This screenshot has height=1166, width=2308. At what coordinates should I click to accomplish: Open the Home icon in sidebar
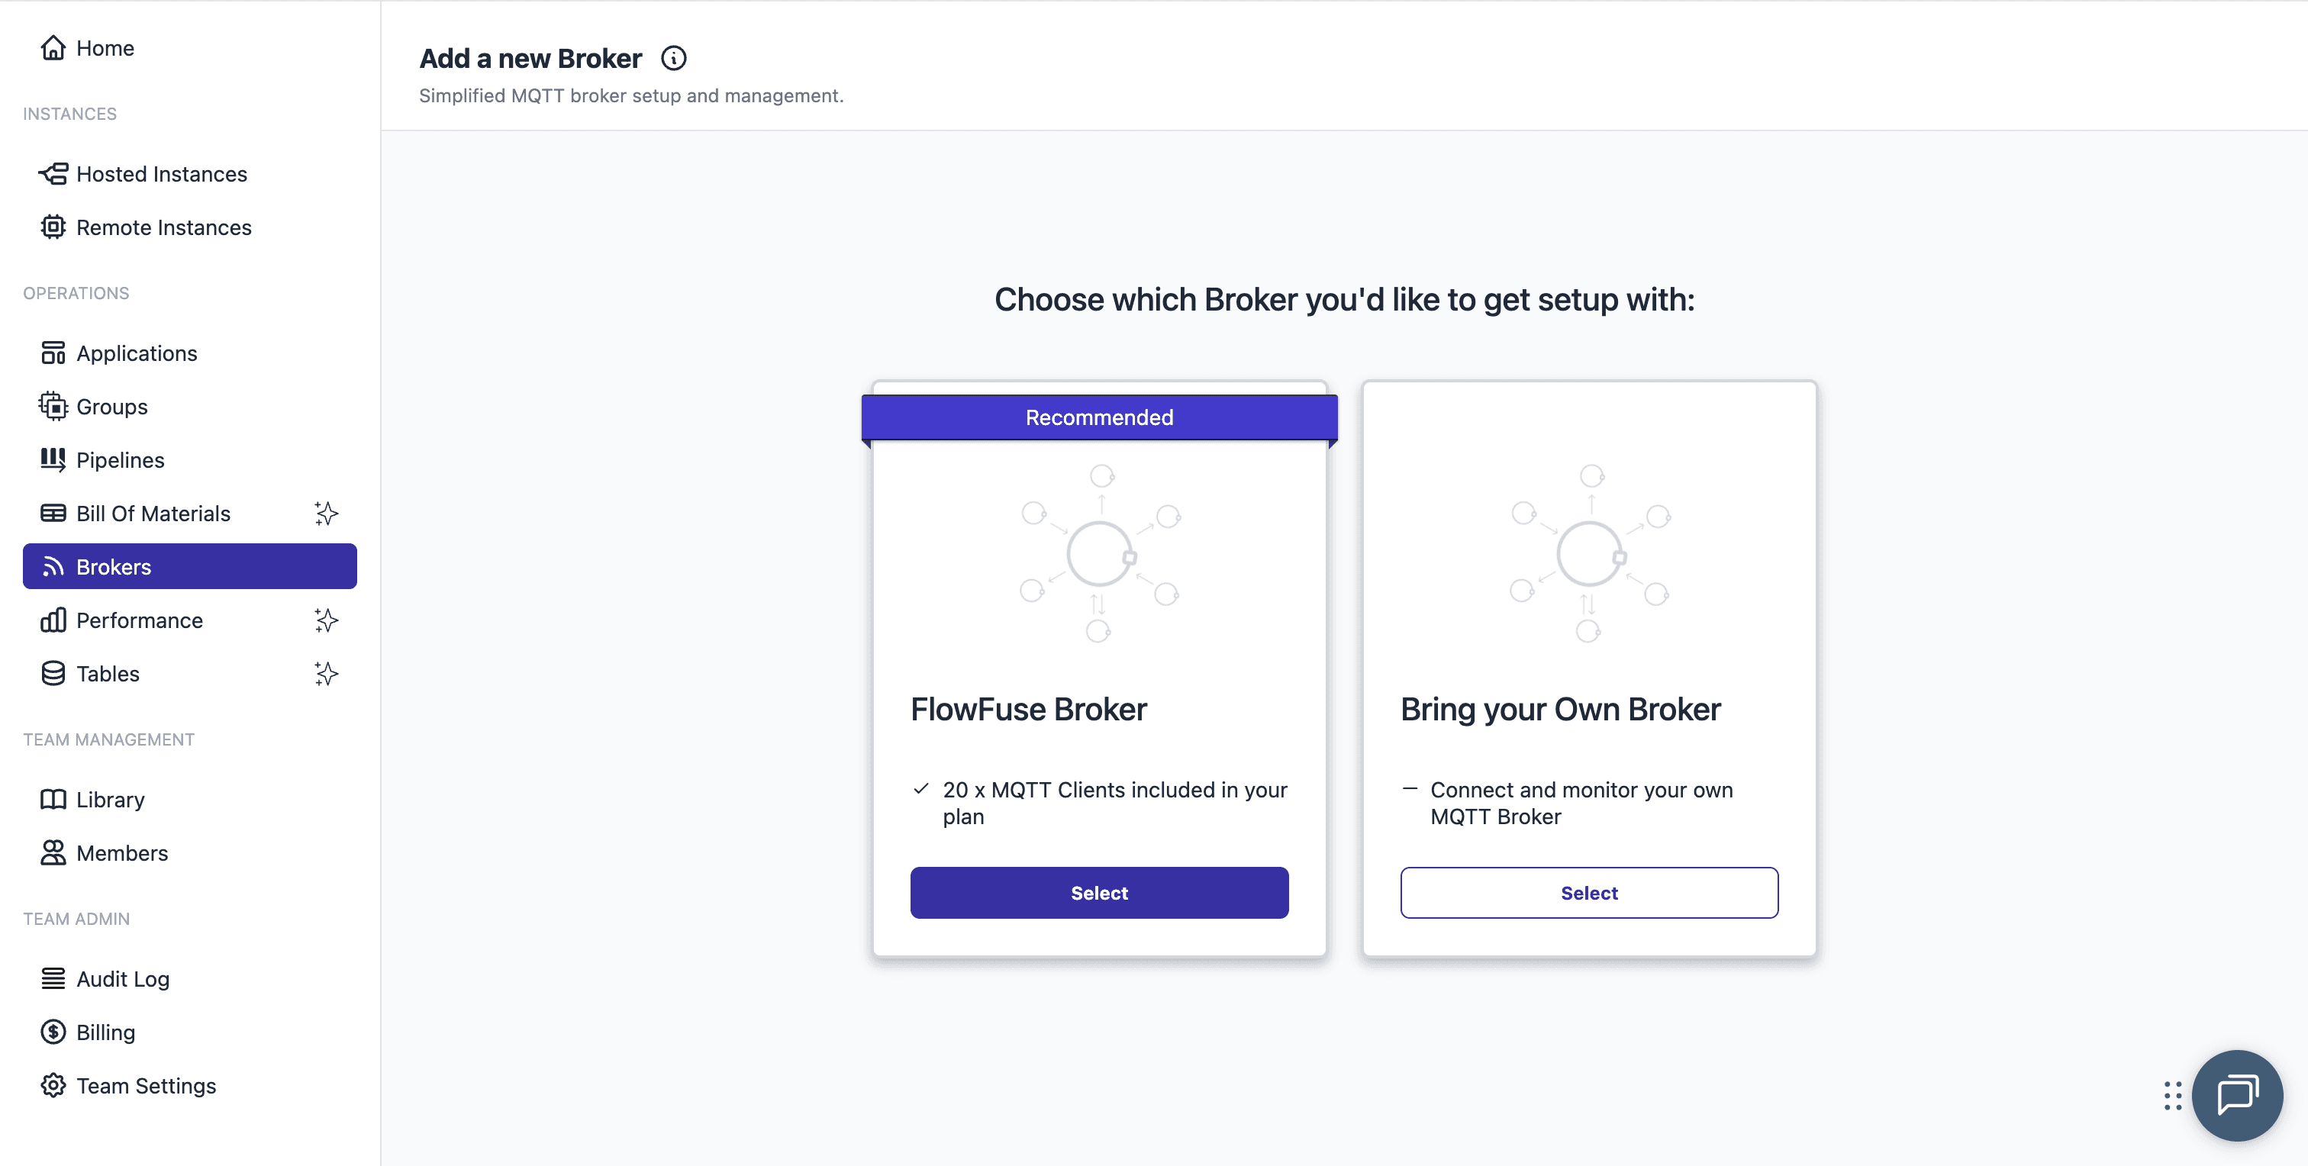(53, 47)
